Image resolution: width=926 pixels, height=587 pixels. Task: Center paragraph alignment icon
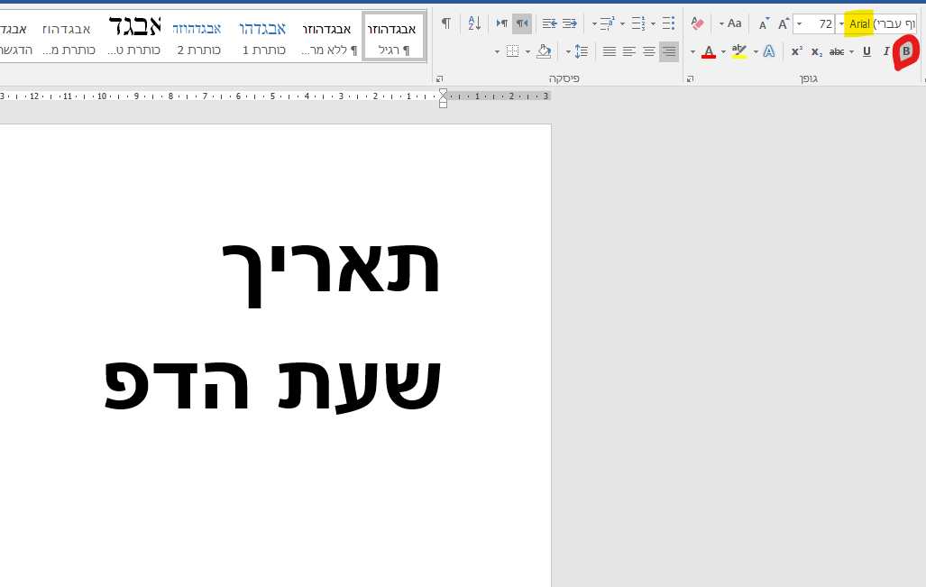pyautogui.click(x=649, y=52)
